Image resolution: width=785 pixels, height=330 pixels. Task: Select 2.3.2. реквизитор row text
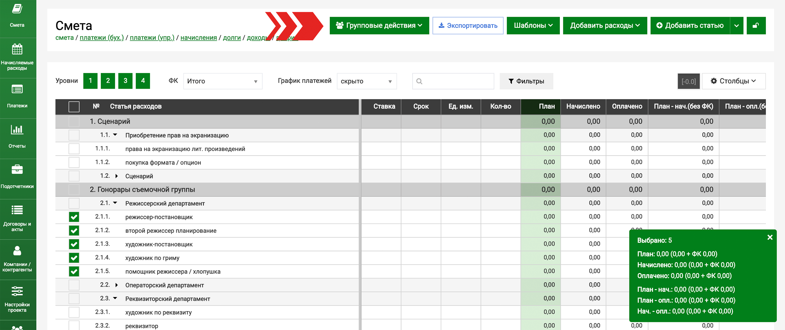pyautogui.click(x=142, y=326)
